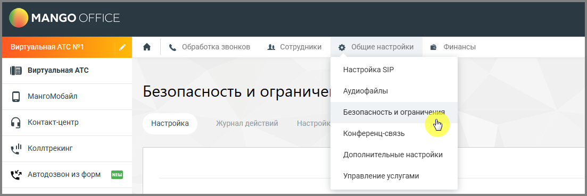Click the Mango Office logo
587x196 pixels.
[64, 18]
